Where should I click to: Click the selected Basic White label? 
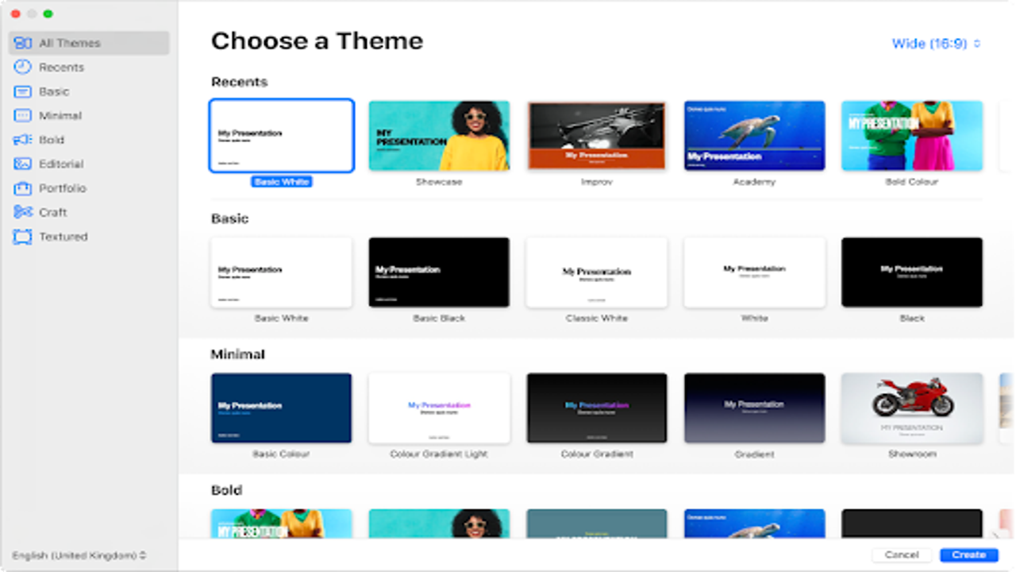click(282, 182)
